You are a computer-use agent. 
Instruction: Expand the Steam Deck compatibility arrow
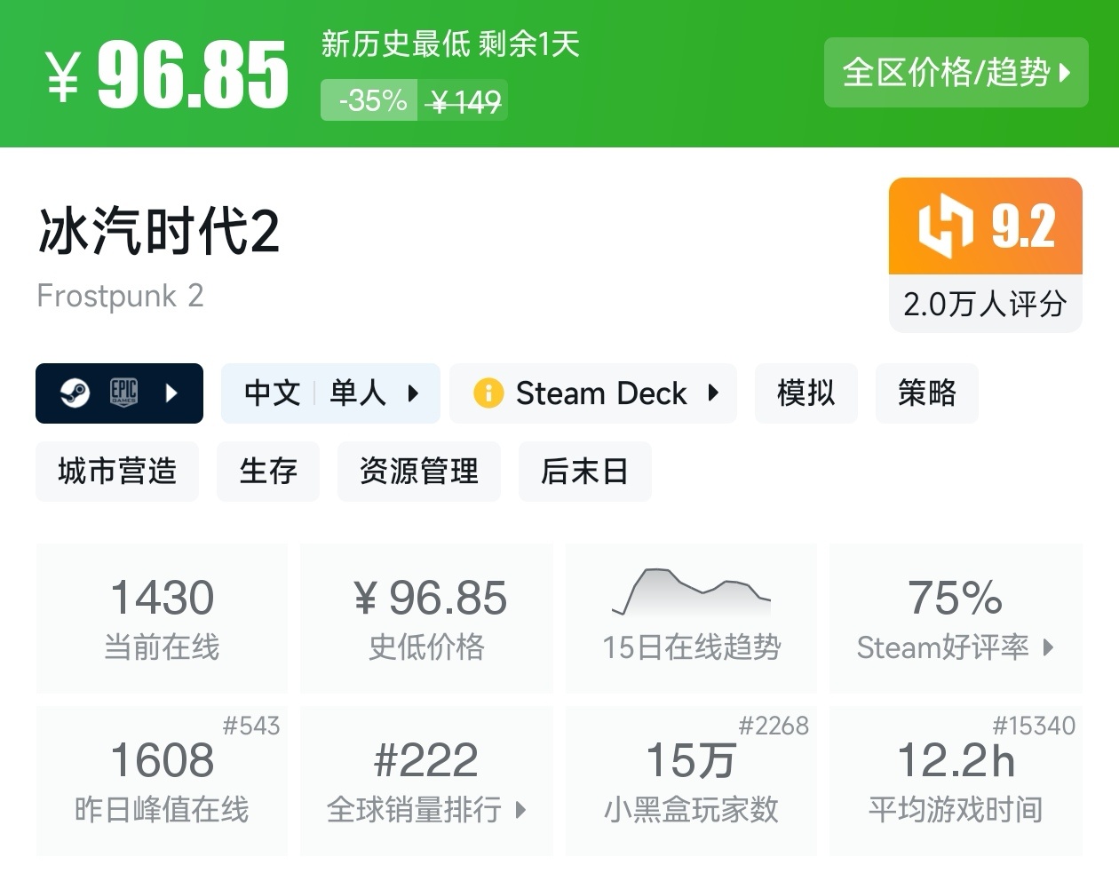pos(713,393)
